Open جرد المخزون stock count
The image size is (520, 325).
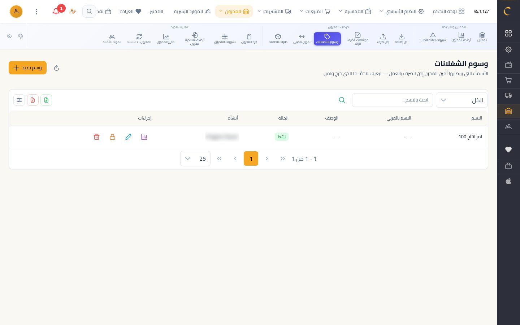coord(249,38)
